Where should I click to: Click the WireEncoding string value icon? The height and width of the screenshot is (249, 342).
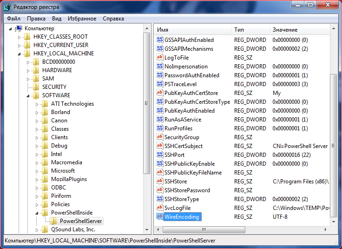click(x=160, y=217)
